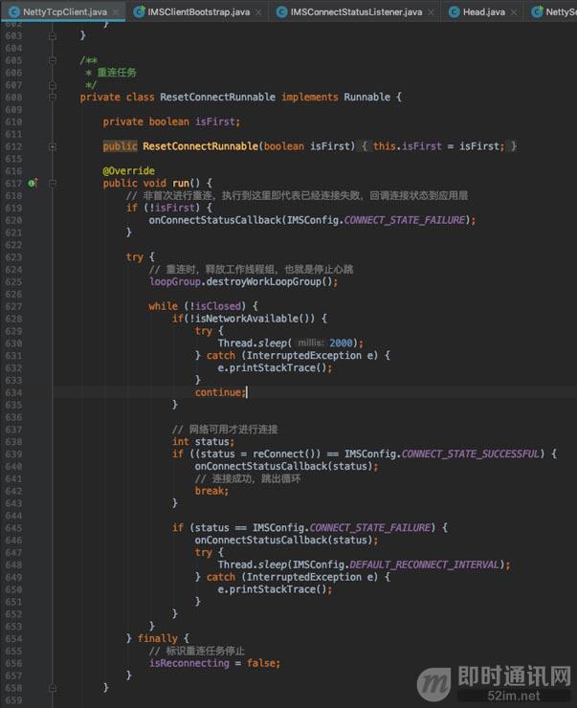This screenshot has height=708, width=577.
Task: Click line number 627 in the gutter
Action: click(13, 306)
